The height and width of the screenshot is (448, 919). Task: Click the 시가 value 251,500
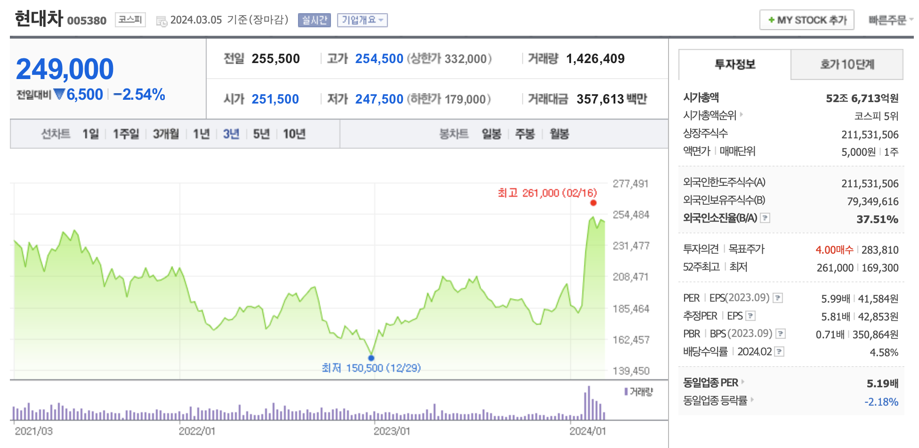[275, 99]
